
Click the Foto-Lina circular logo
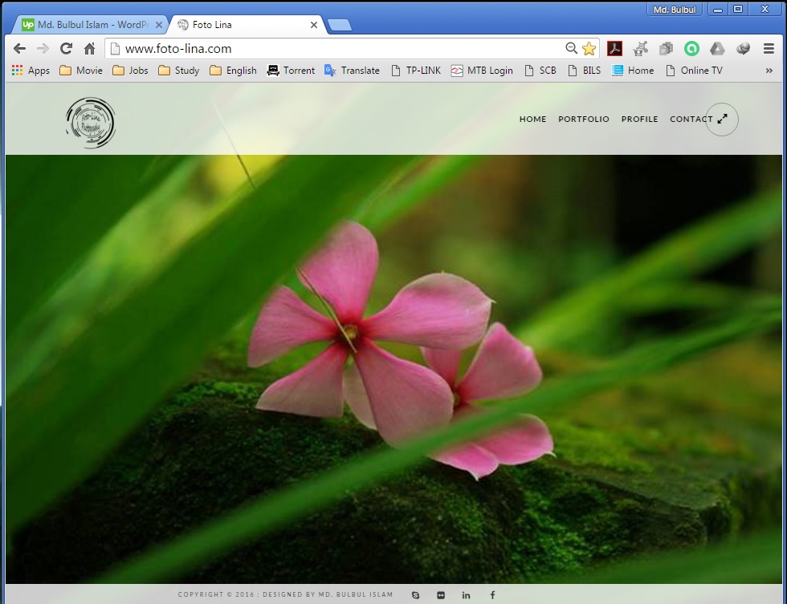click(91, 123)
